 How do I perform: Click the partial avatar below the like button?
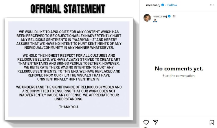coord(146,127)
